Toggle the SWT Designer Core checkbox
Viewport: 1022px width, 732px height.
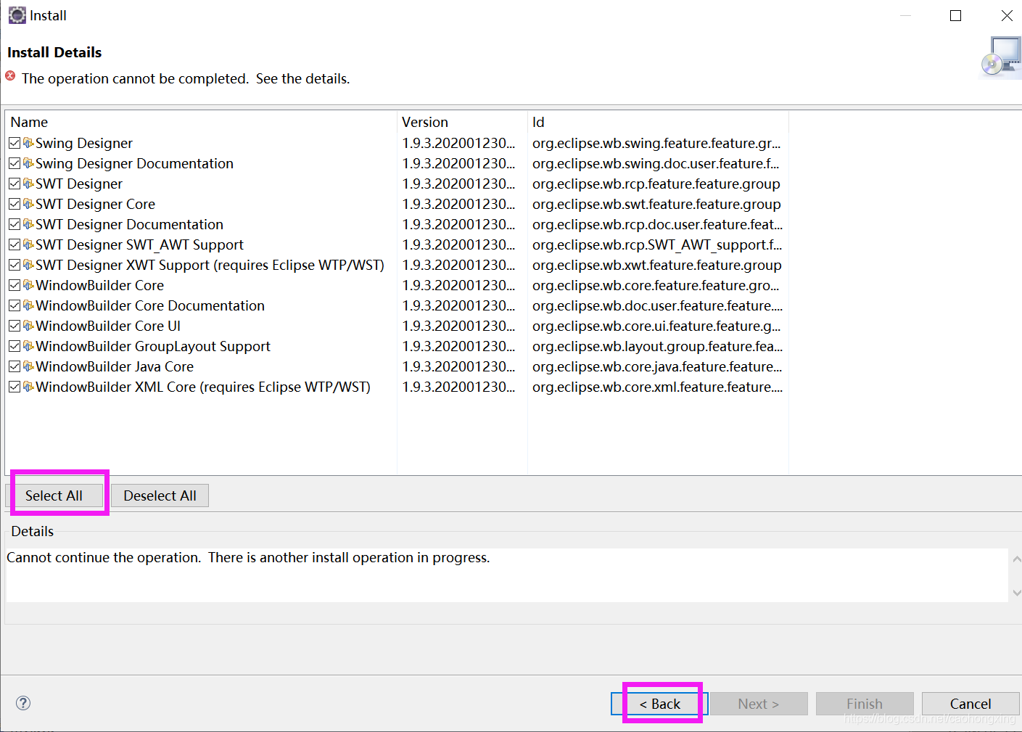click(15, 204)
